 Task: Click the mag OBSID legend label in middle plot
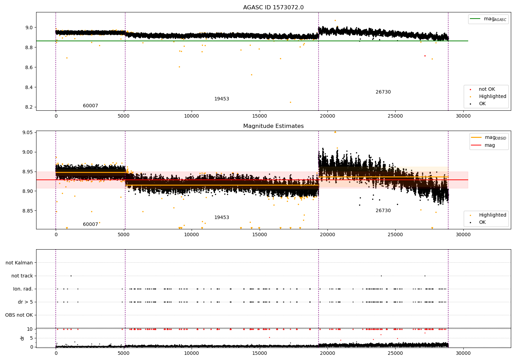tap(495, 138)
